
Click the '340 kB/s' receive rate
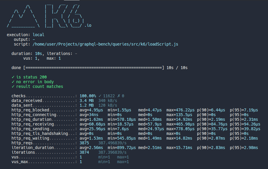(108, 101)
